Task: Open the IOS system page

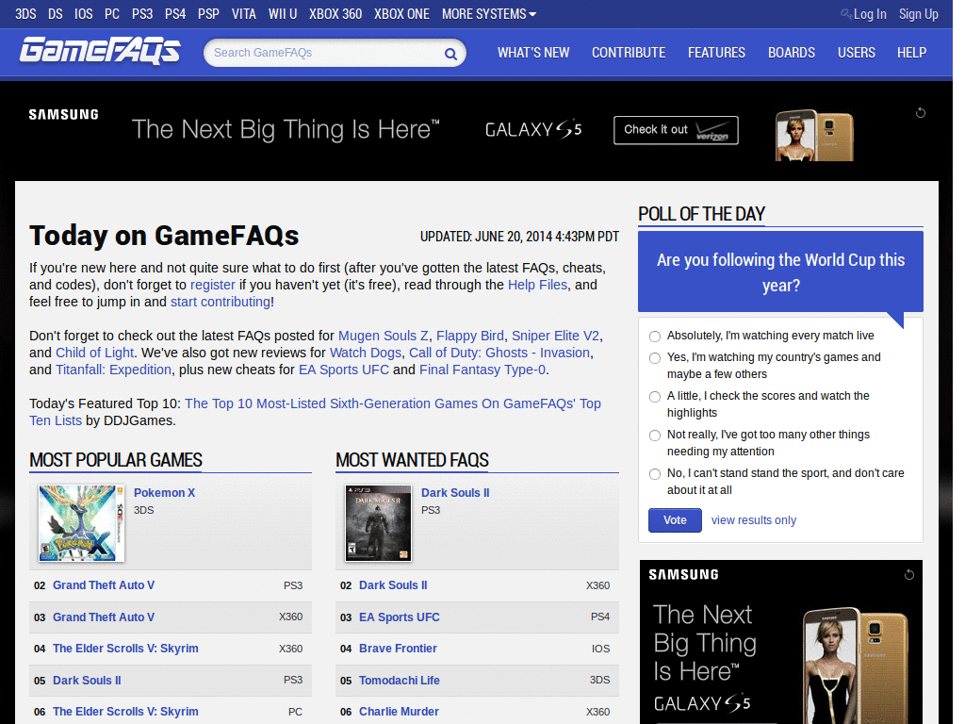Action: point(83,13)
